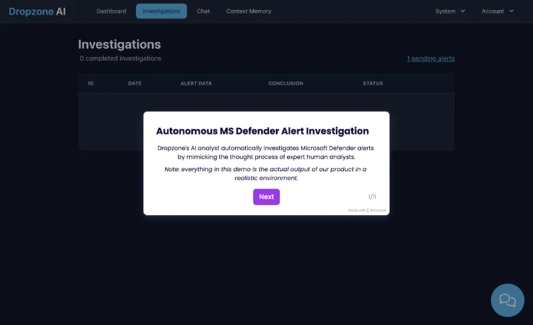The height and width of the screenshot is (325, 533).
Task: Click the STATUS column header
Action: (372, 83)
